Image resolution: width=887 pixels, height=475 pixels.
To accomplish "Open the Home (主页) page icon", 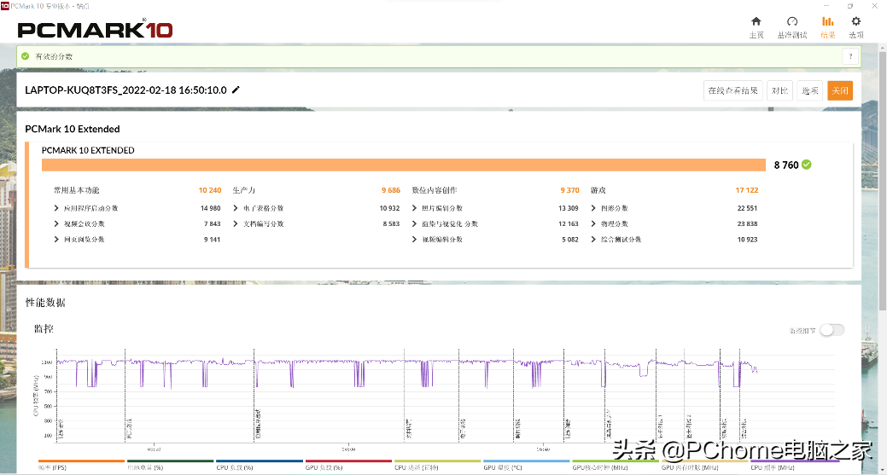I will pyautogui.click(x=756, y=22).
